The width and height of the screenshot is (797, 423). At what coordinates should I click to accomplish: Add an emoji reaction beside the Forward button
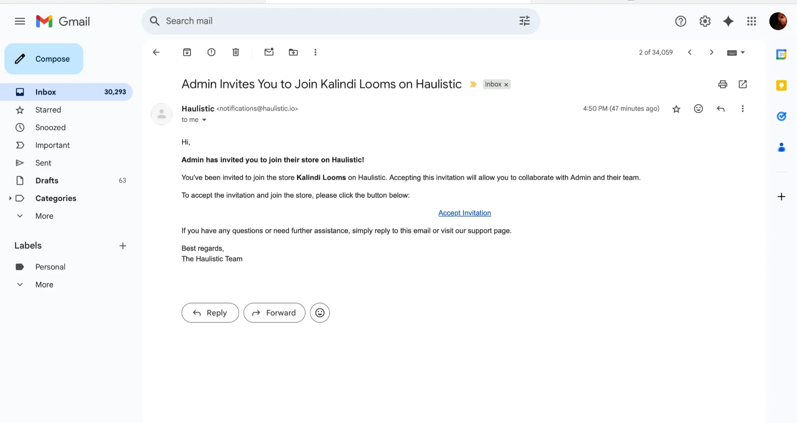(x=320, y=313)
